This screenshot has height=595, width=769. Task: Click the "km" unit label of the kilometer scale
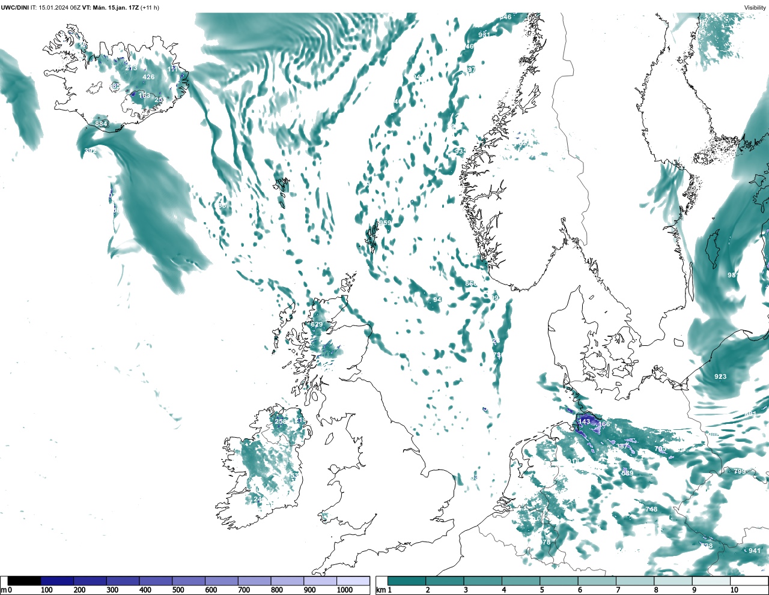pyautogui.click(x=380, y=590)
